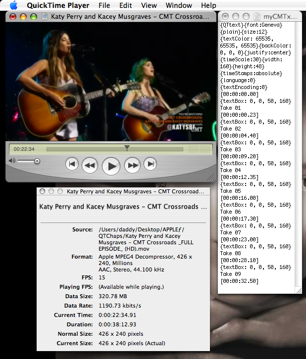Open the Help menu
306x359 pixels.
208,5
